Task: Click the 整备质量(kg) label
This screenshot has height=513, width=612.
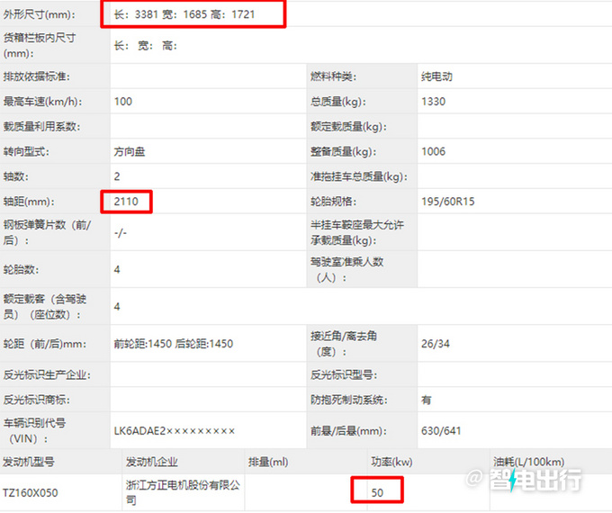Action: coord(344,151)
